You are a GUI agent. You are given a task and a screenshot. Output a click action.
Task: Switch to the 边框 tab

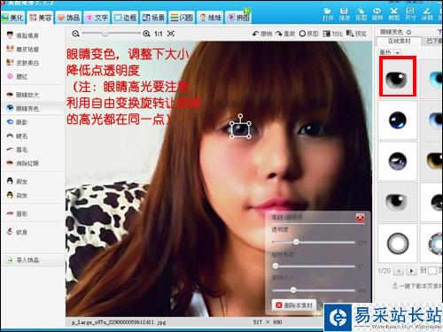tap(125, 18)
